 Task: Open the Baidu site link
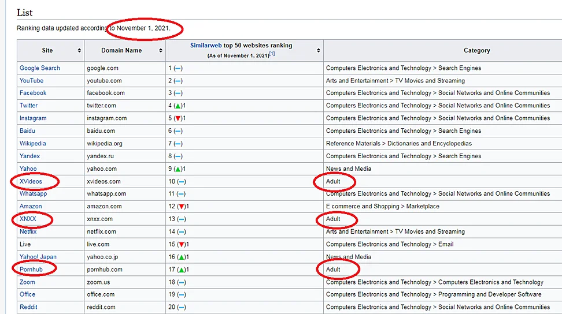pyautogui.click(x=27, y=130)
